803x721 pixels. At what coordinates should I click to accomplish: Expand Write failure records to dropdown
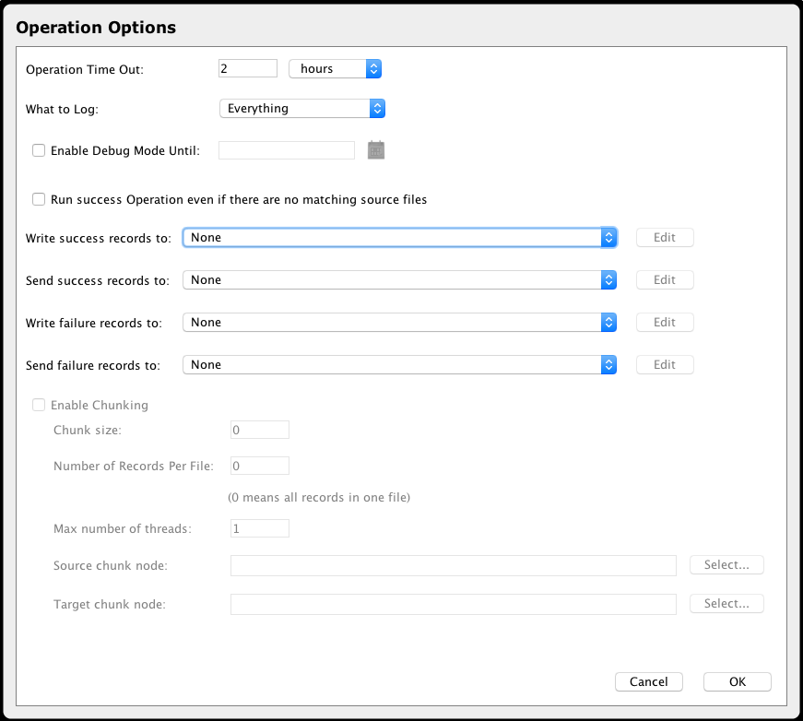pos(399,323)
